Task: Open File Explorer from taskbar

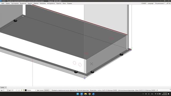Action: 85,94
